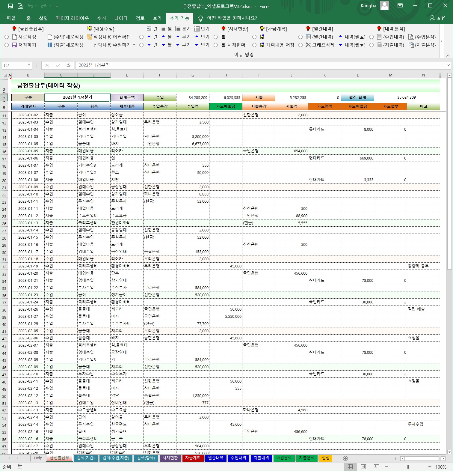Image resolution: width=453 pixels, height=471 pixels.
Task: Click the Undo arrow icon
Action: pos(30,6)
